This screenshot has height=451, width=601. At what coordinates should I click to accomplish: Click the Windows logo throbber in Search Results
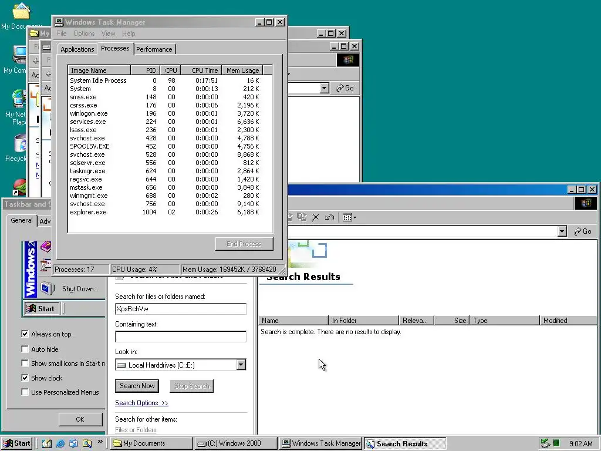(x=585, y=203)
